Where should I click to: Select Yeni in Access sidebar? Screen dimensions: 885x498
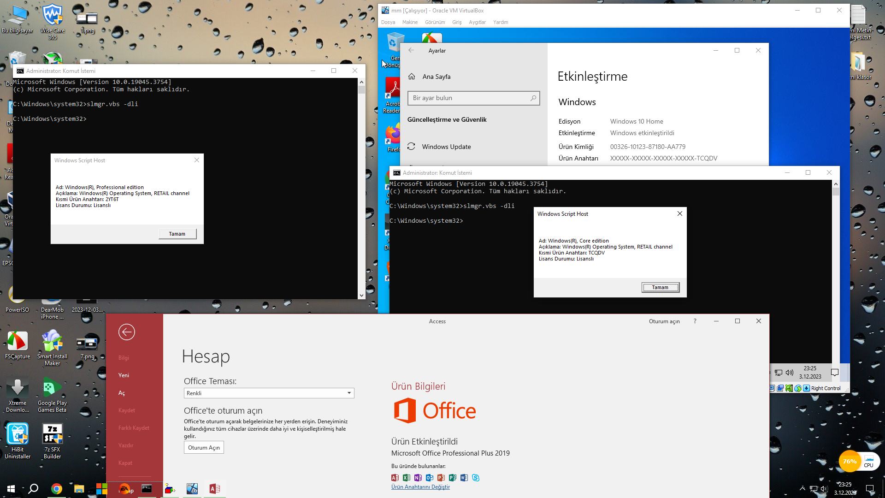pyautogui.click(x=124, y=375)
